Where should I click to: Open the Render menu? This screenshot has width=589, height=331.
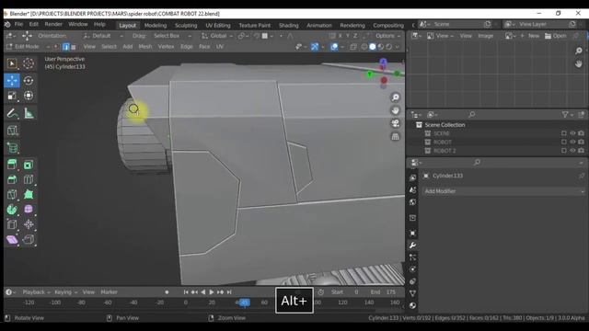(x=53, y=25)
